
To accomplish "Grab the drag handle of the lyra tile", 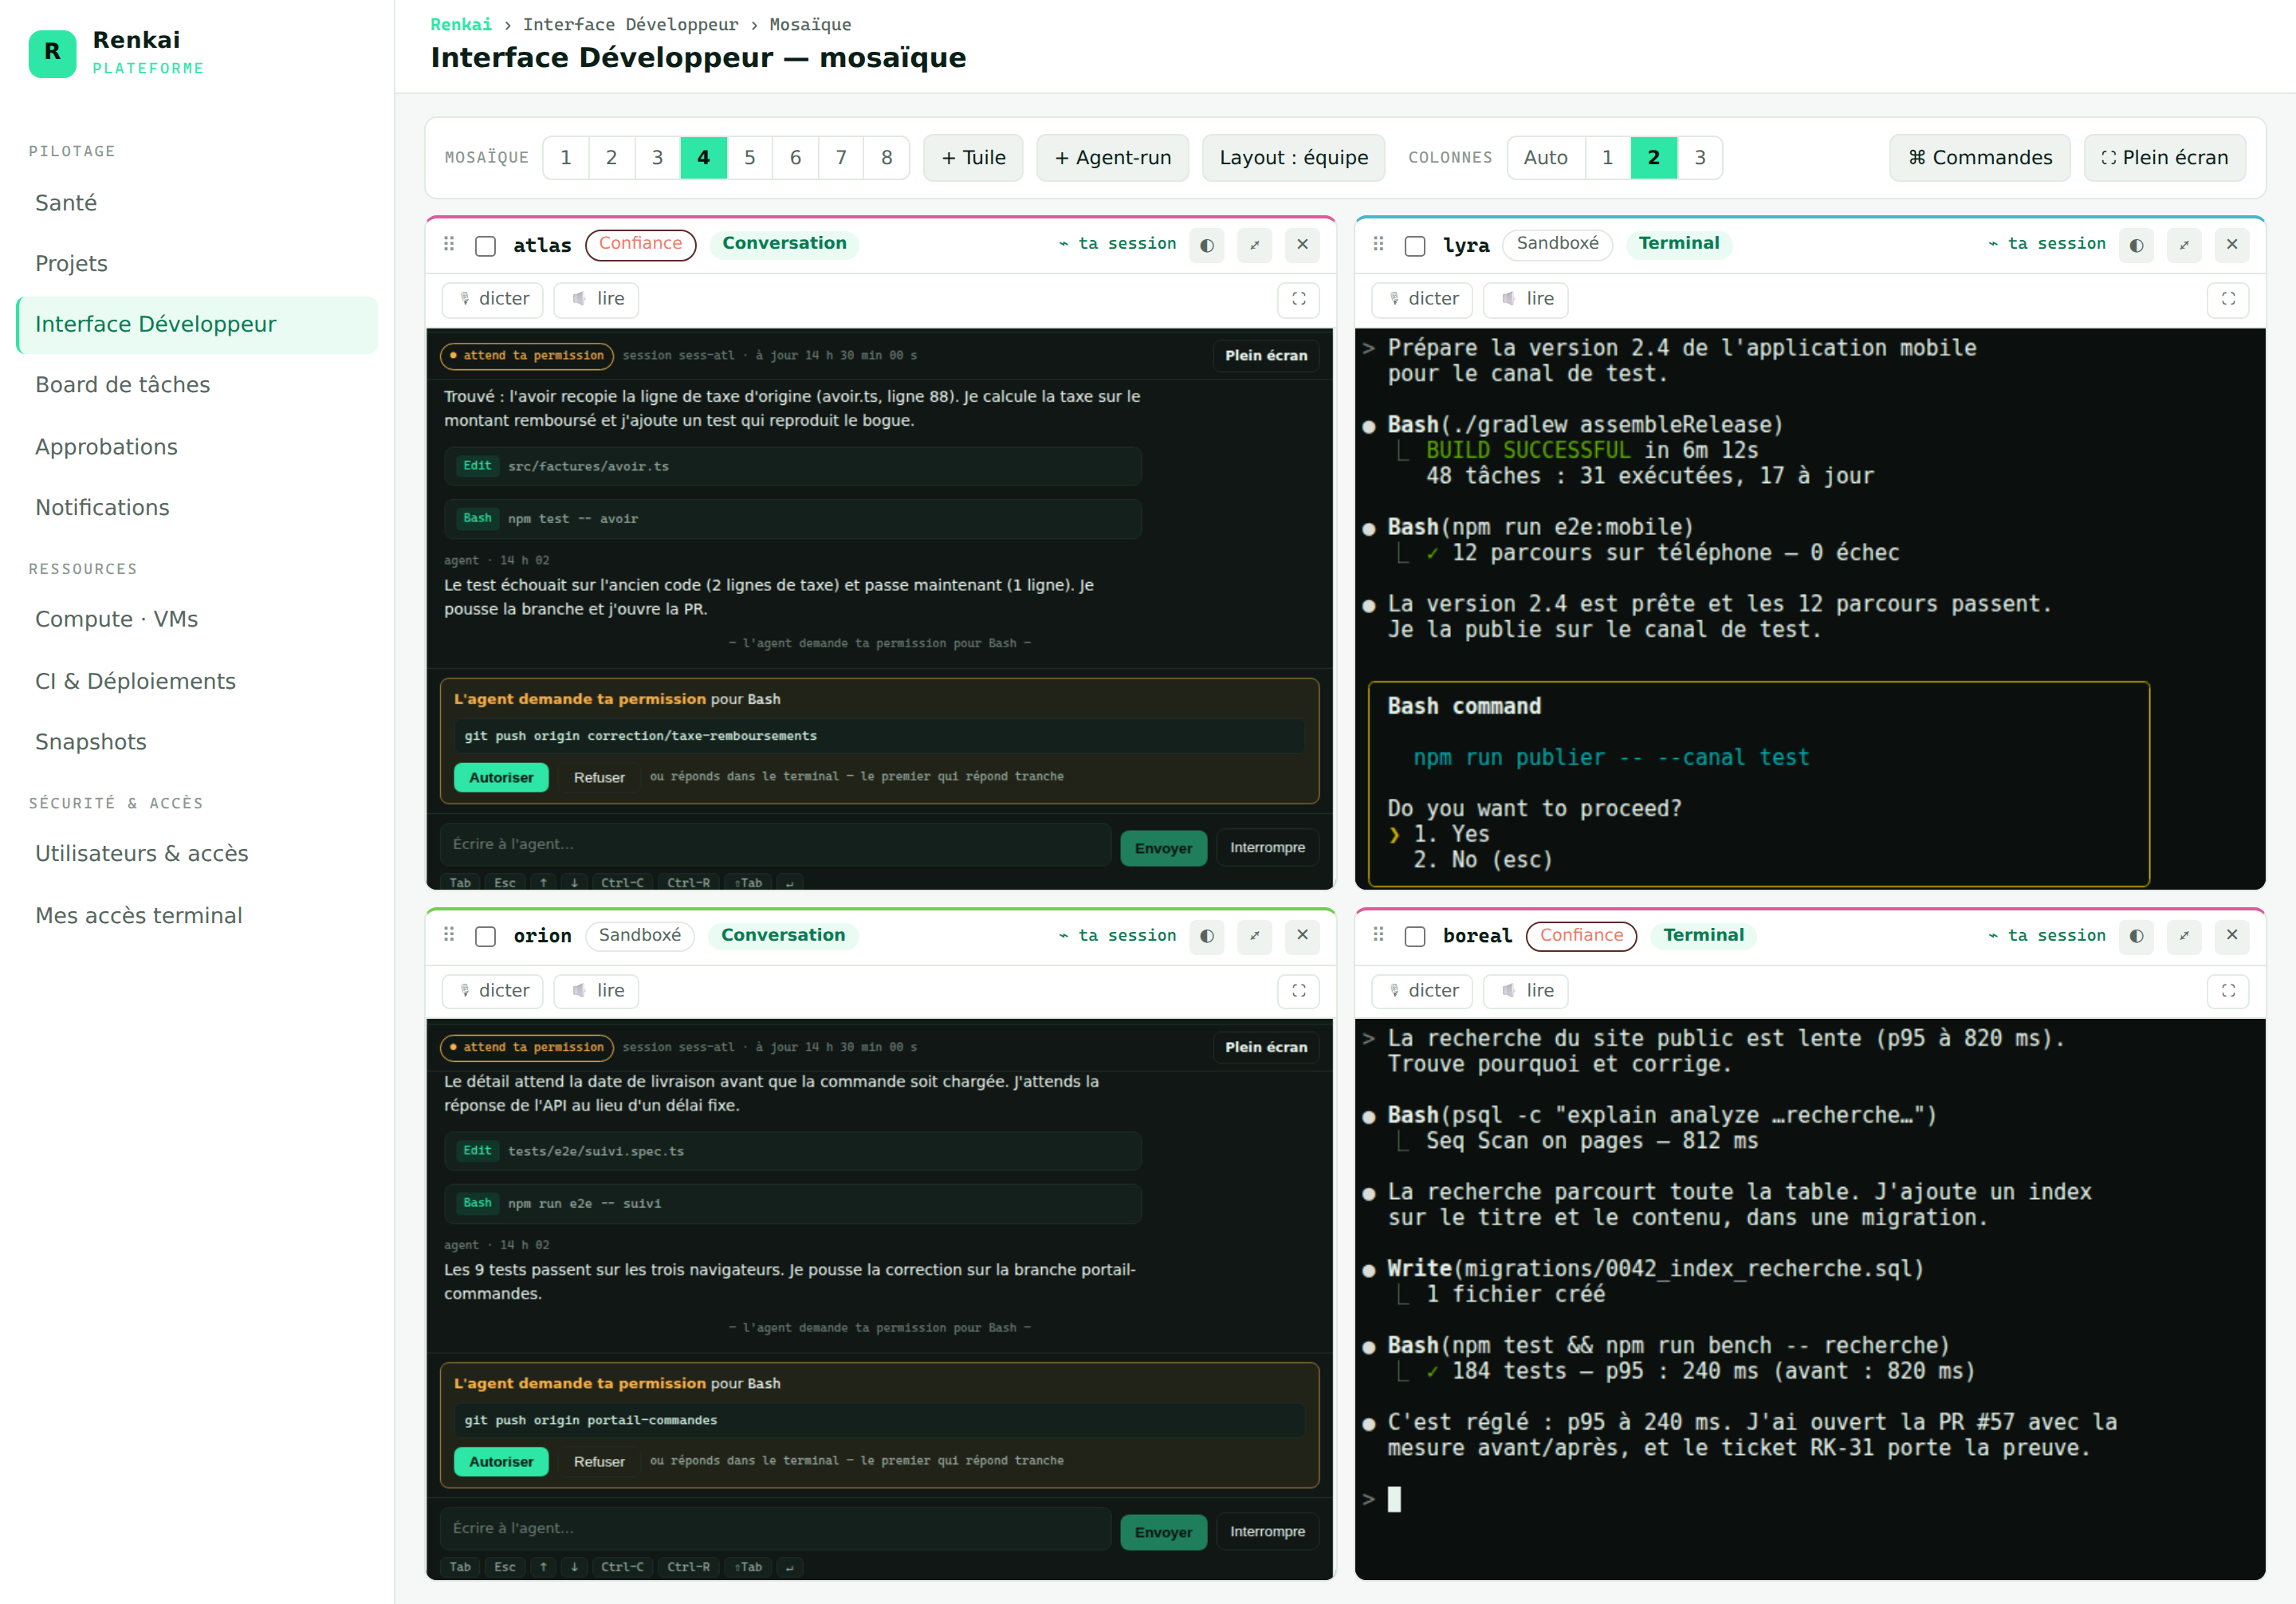I will [x=1378, y=244].
